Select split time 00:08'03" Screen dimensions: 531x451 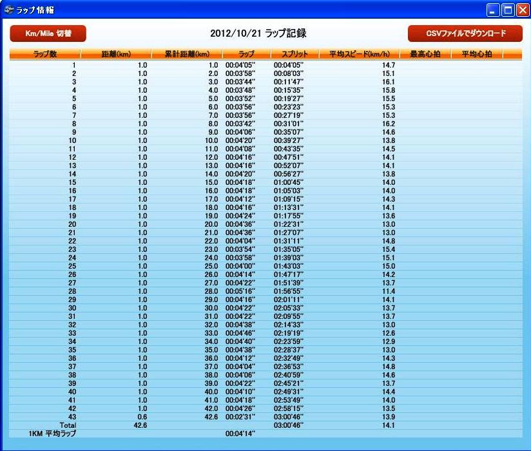tap(289, 73)
